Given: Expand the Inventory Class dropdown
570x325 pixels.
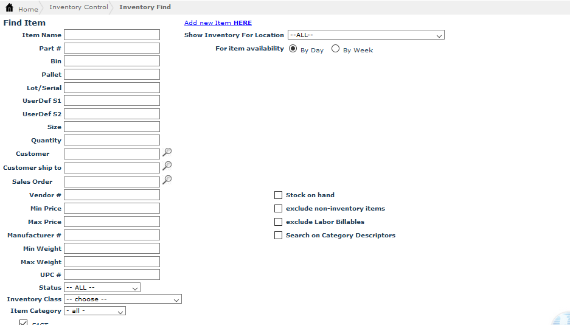Looking at the screenshot, I should click(x=122, y=299).
